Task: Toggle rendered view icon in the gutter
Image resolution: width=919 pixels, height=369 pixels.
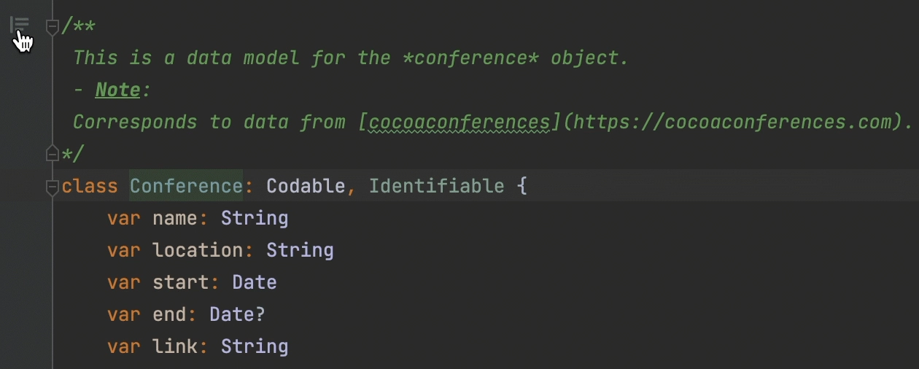Action: (x=20, y=26)
